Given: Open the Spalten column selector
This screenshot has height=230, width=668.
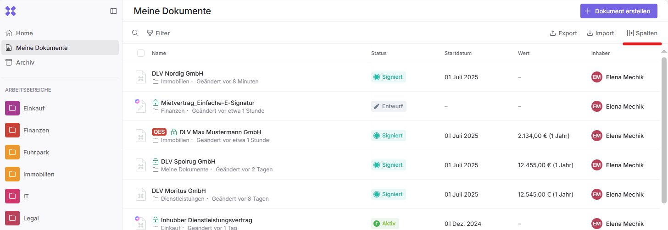Looking at the screenshot, I should pos(642,33).
